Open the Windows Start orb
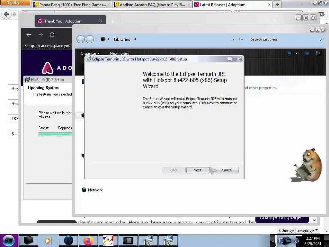329x247 pixels. click(9, 241)
